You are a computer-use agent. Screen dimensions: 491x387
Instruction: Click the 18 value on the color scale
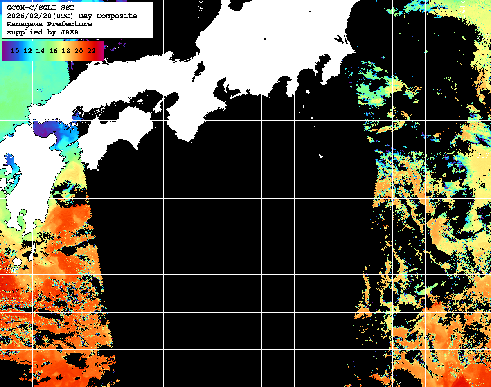tap(66, 51)
